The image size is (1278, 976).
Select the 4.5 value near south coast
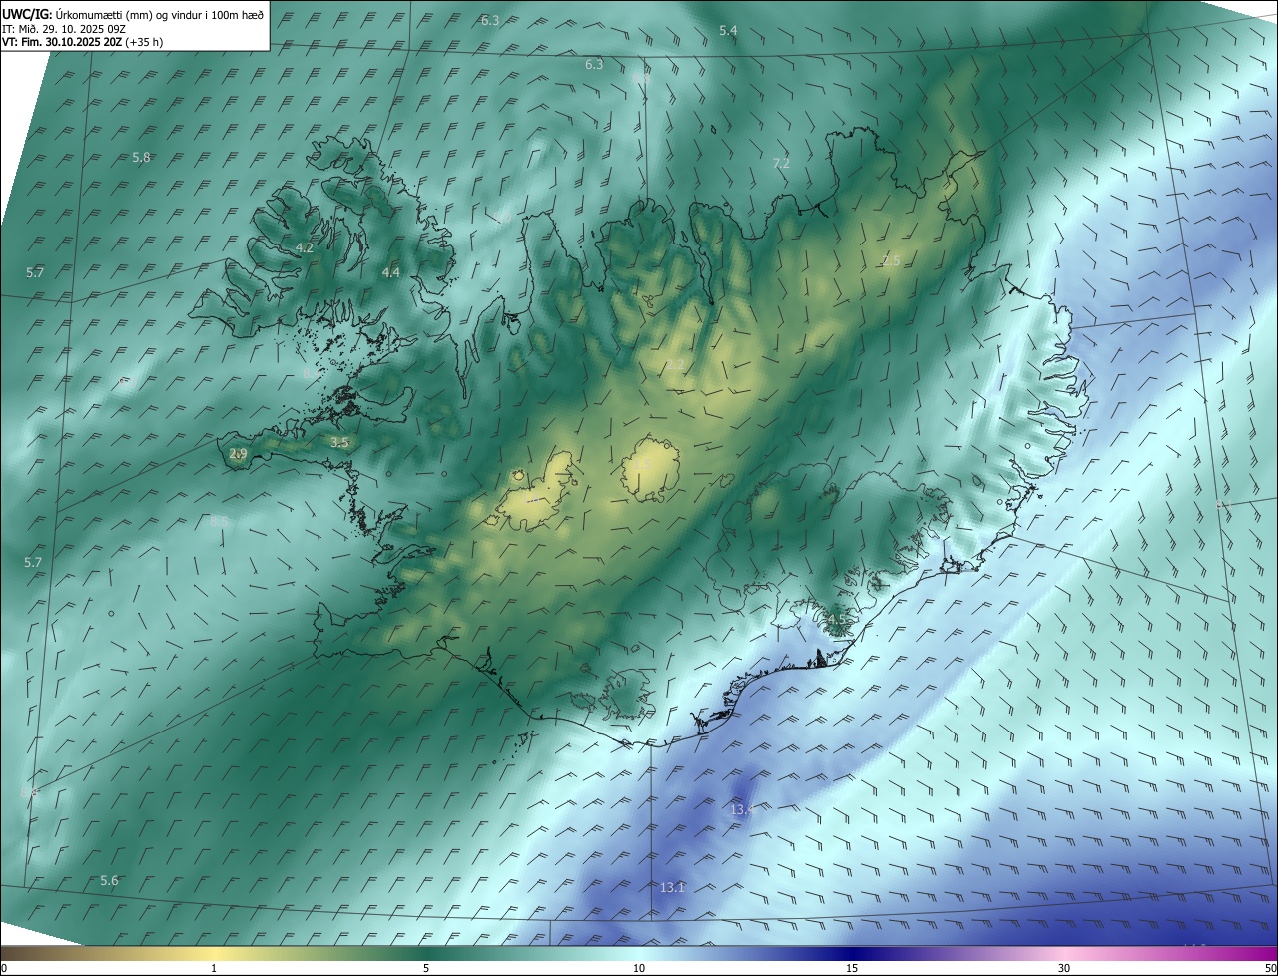click(836, 620)
